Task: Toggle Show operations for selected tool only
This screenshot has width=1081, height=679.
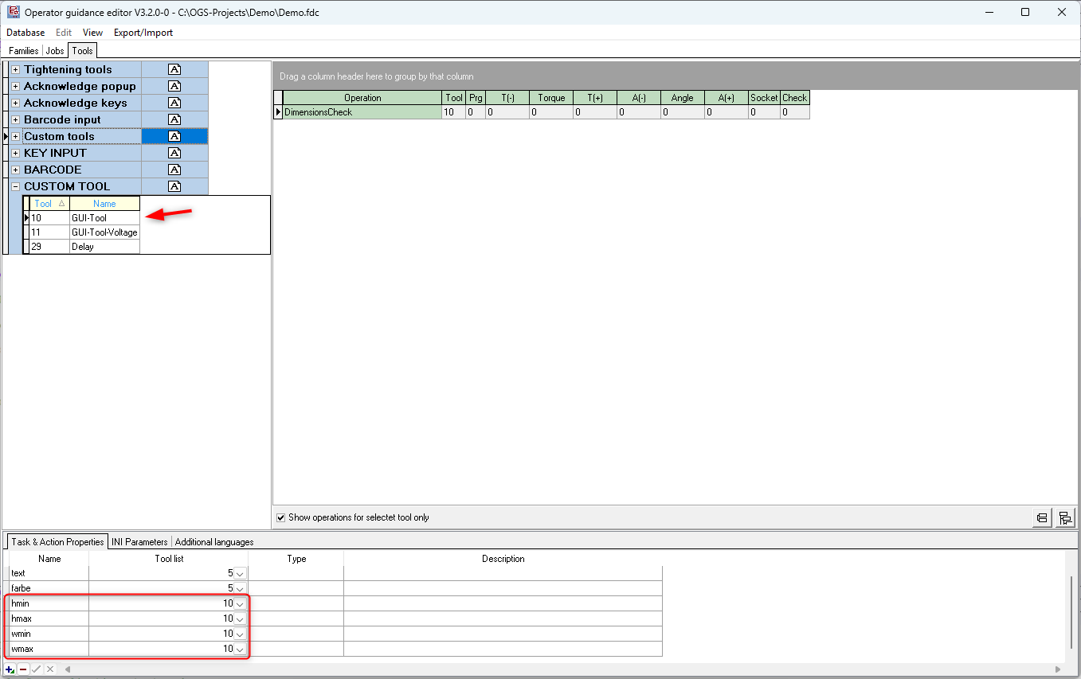Action: pyautogui.click(x=280, y=517)
